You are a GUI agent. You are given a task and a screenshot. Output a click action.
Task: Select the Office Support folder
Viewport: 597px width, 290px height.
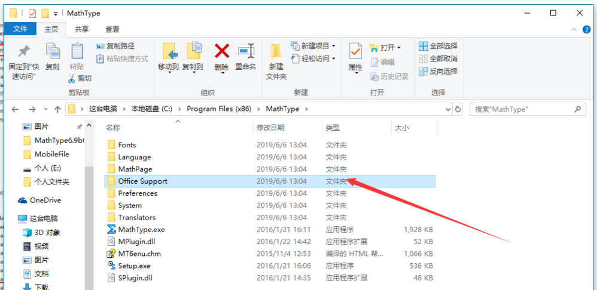point(270,181)
